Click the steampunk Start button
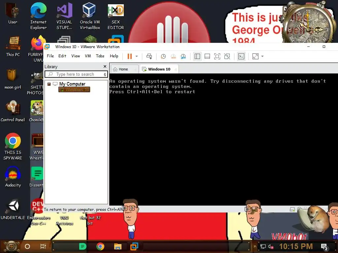 tap(12, 246)
